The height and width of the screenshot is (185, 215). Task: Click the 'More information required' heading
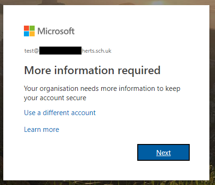[92, 70]
